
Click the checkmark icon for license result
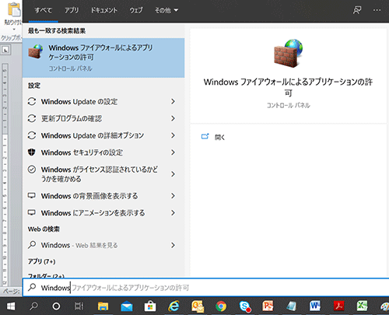click(x=32, y=170)
